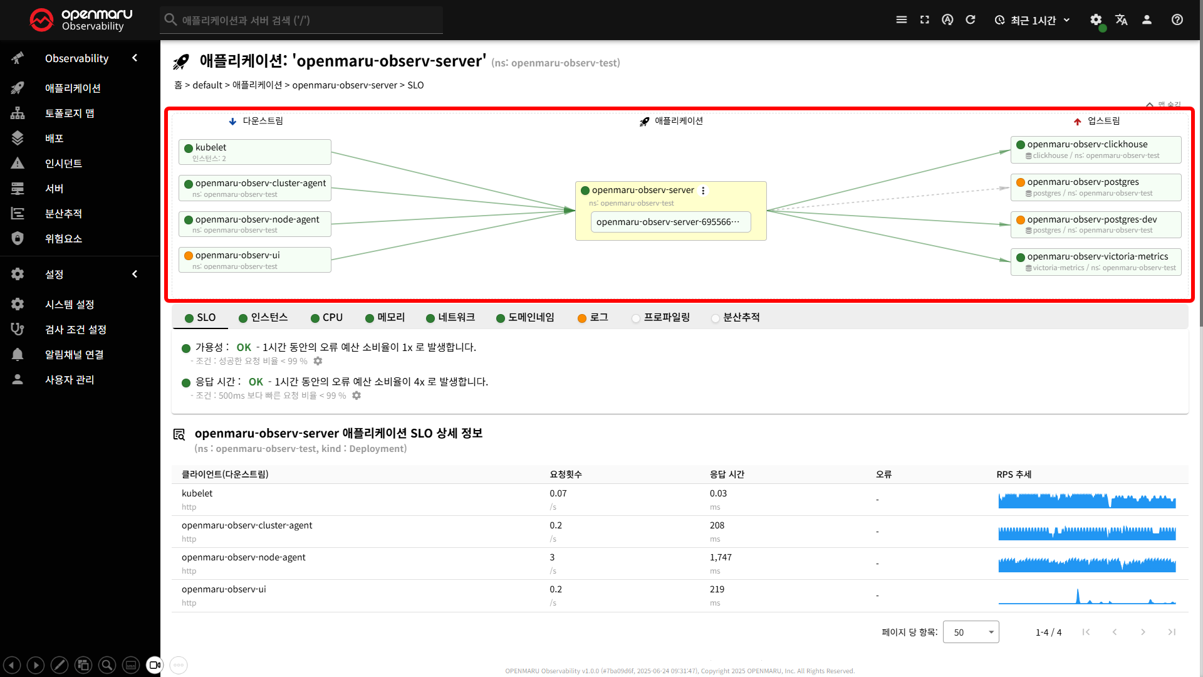Collapse the Observability sidebar section
Screen dimensions: 1203x677
(135, 58)
